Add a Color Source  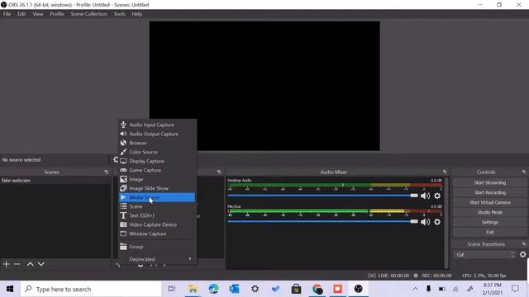point(157,152)
